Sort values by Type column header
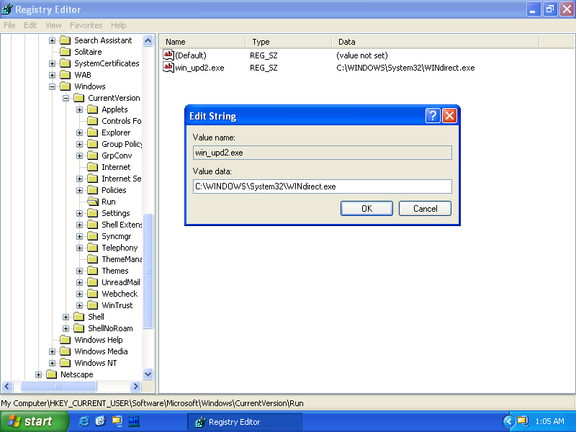Screen dimensions: 576x432 pos(289,42)
